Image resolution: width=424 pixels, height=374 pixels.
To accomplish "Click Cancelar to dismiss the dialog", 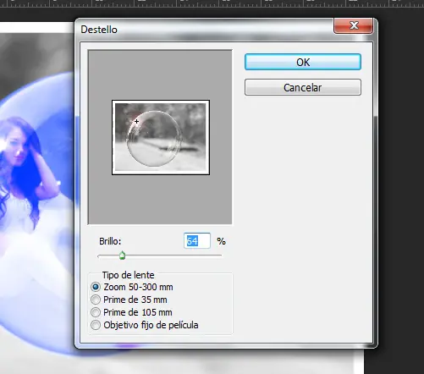I will coord(303,87).
